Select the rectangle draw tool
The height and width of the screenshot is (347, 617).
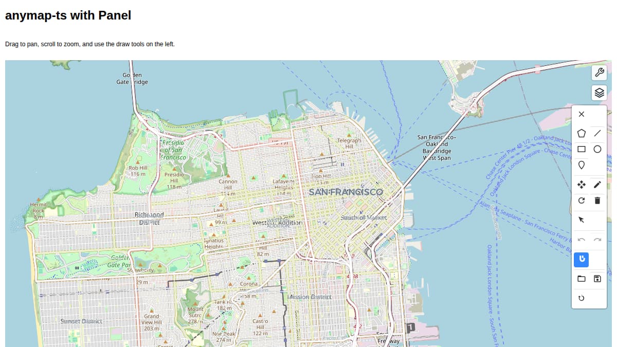click(x=582, y=149)
